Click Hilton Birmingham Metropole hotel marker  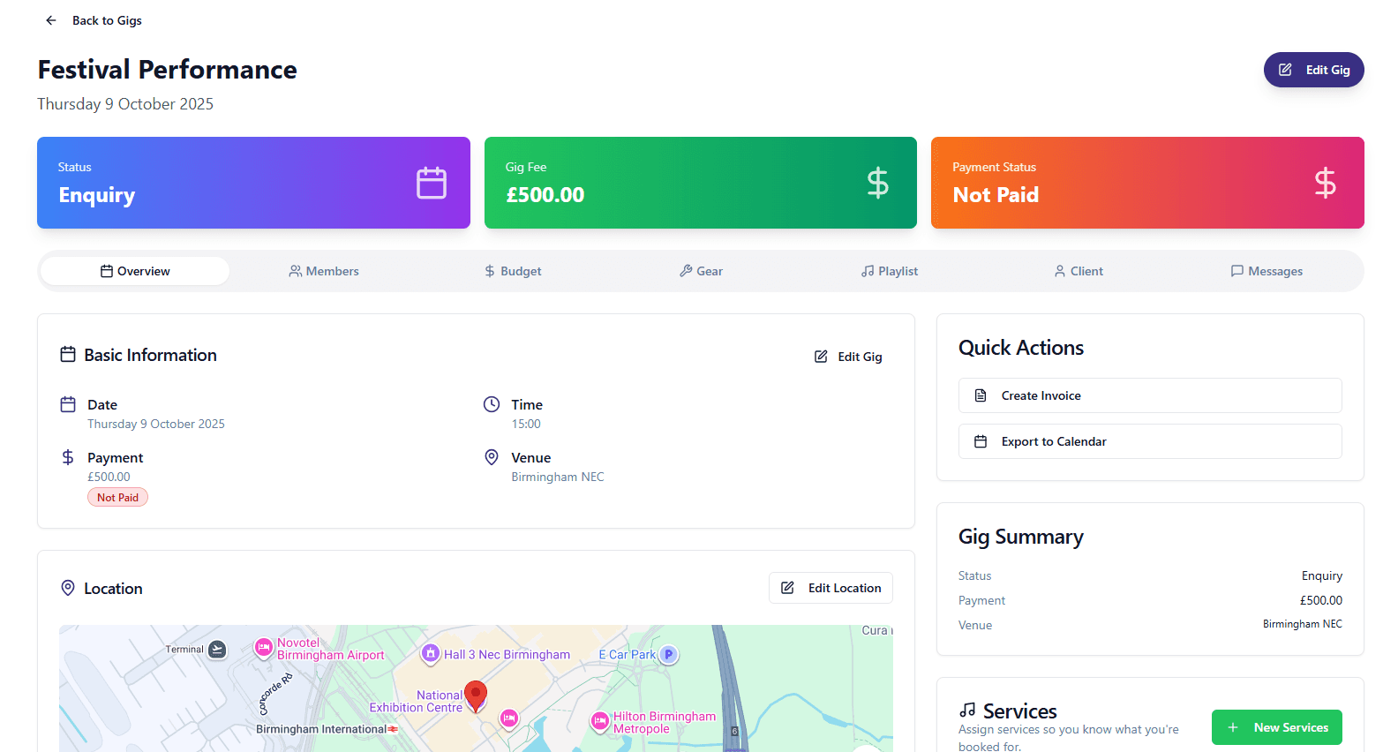[600, 722]
